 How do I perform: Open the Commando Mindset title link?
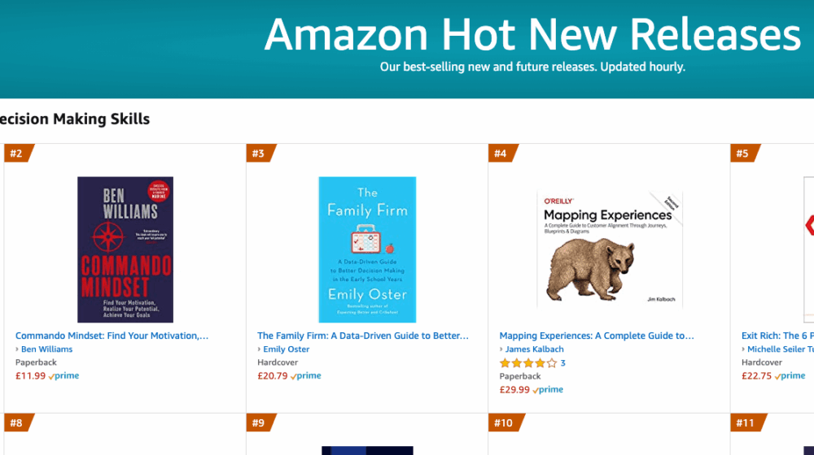pyautogui.click(x=112, y=336)
